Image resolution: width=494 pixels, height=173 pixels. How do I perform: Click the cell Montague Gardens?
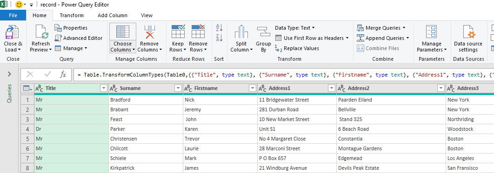pyautogui.click(x=391, y=148)
